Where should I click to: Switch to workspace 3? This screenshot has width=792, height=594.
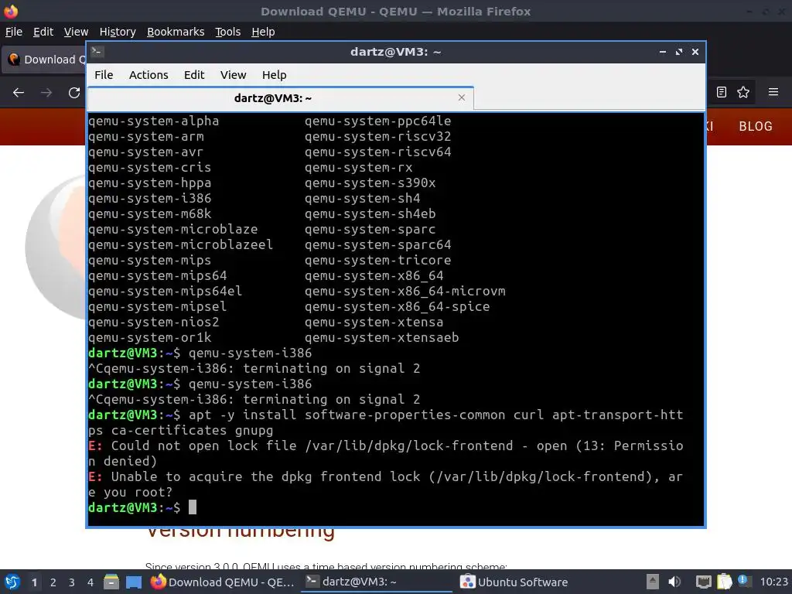pyautogui.click(x=72, y=582)
